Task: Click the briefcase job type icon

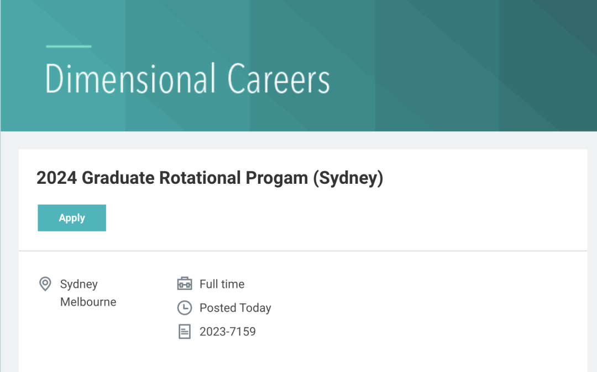Action: (185, 283)
